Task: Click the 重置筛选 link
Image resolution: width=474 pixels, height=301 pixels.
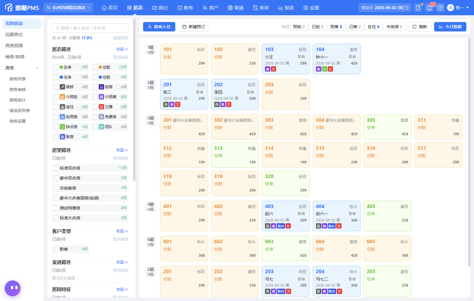Action: point(121,38)
